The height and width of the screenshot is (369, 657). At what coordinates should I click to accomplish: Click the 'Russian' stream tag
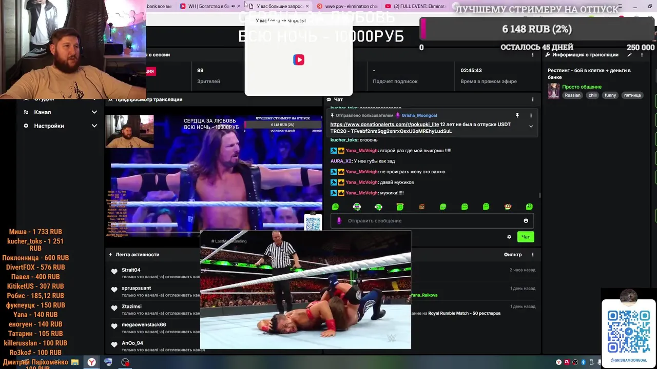tap(572, 95)
